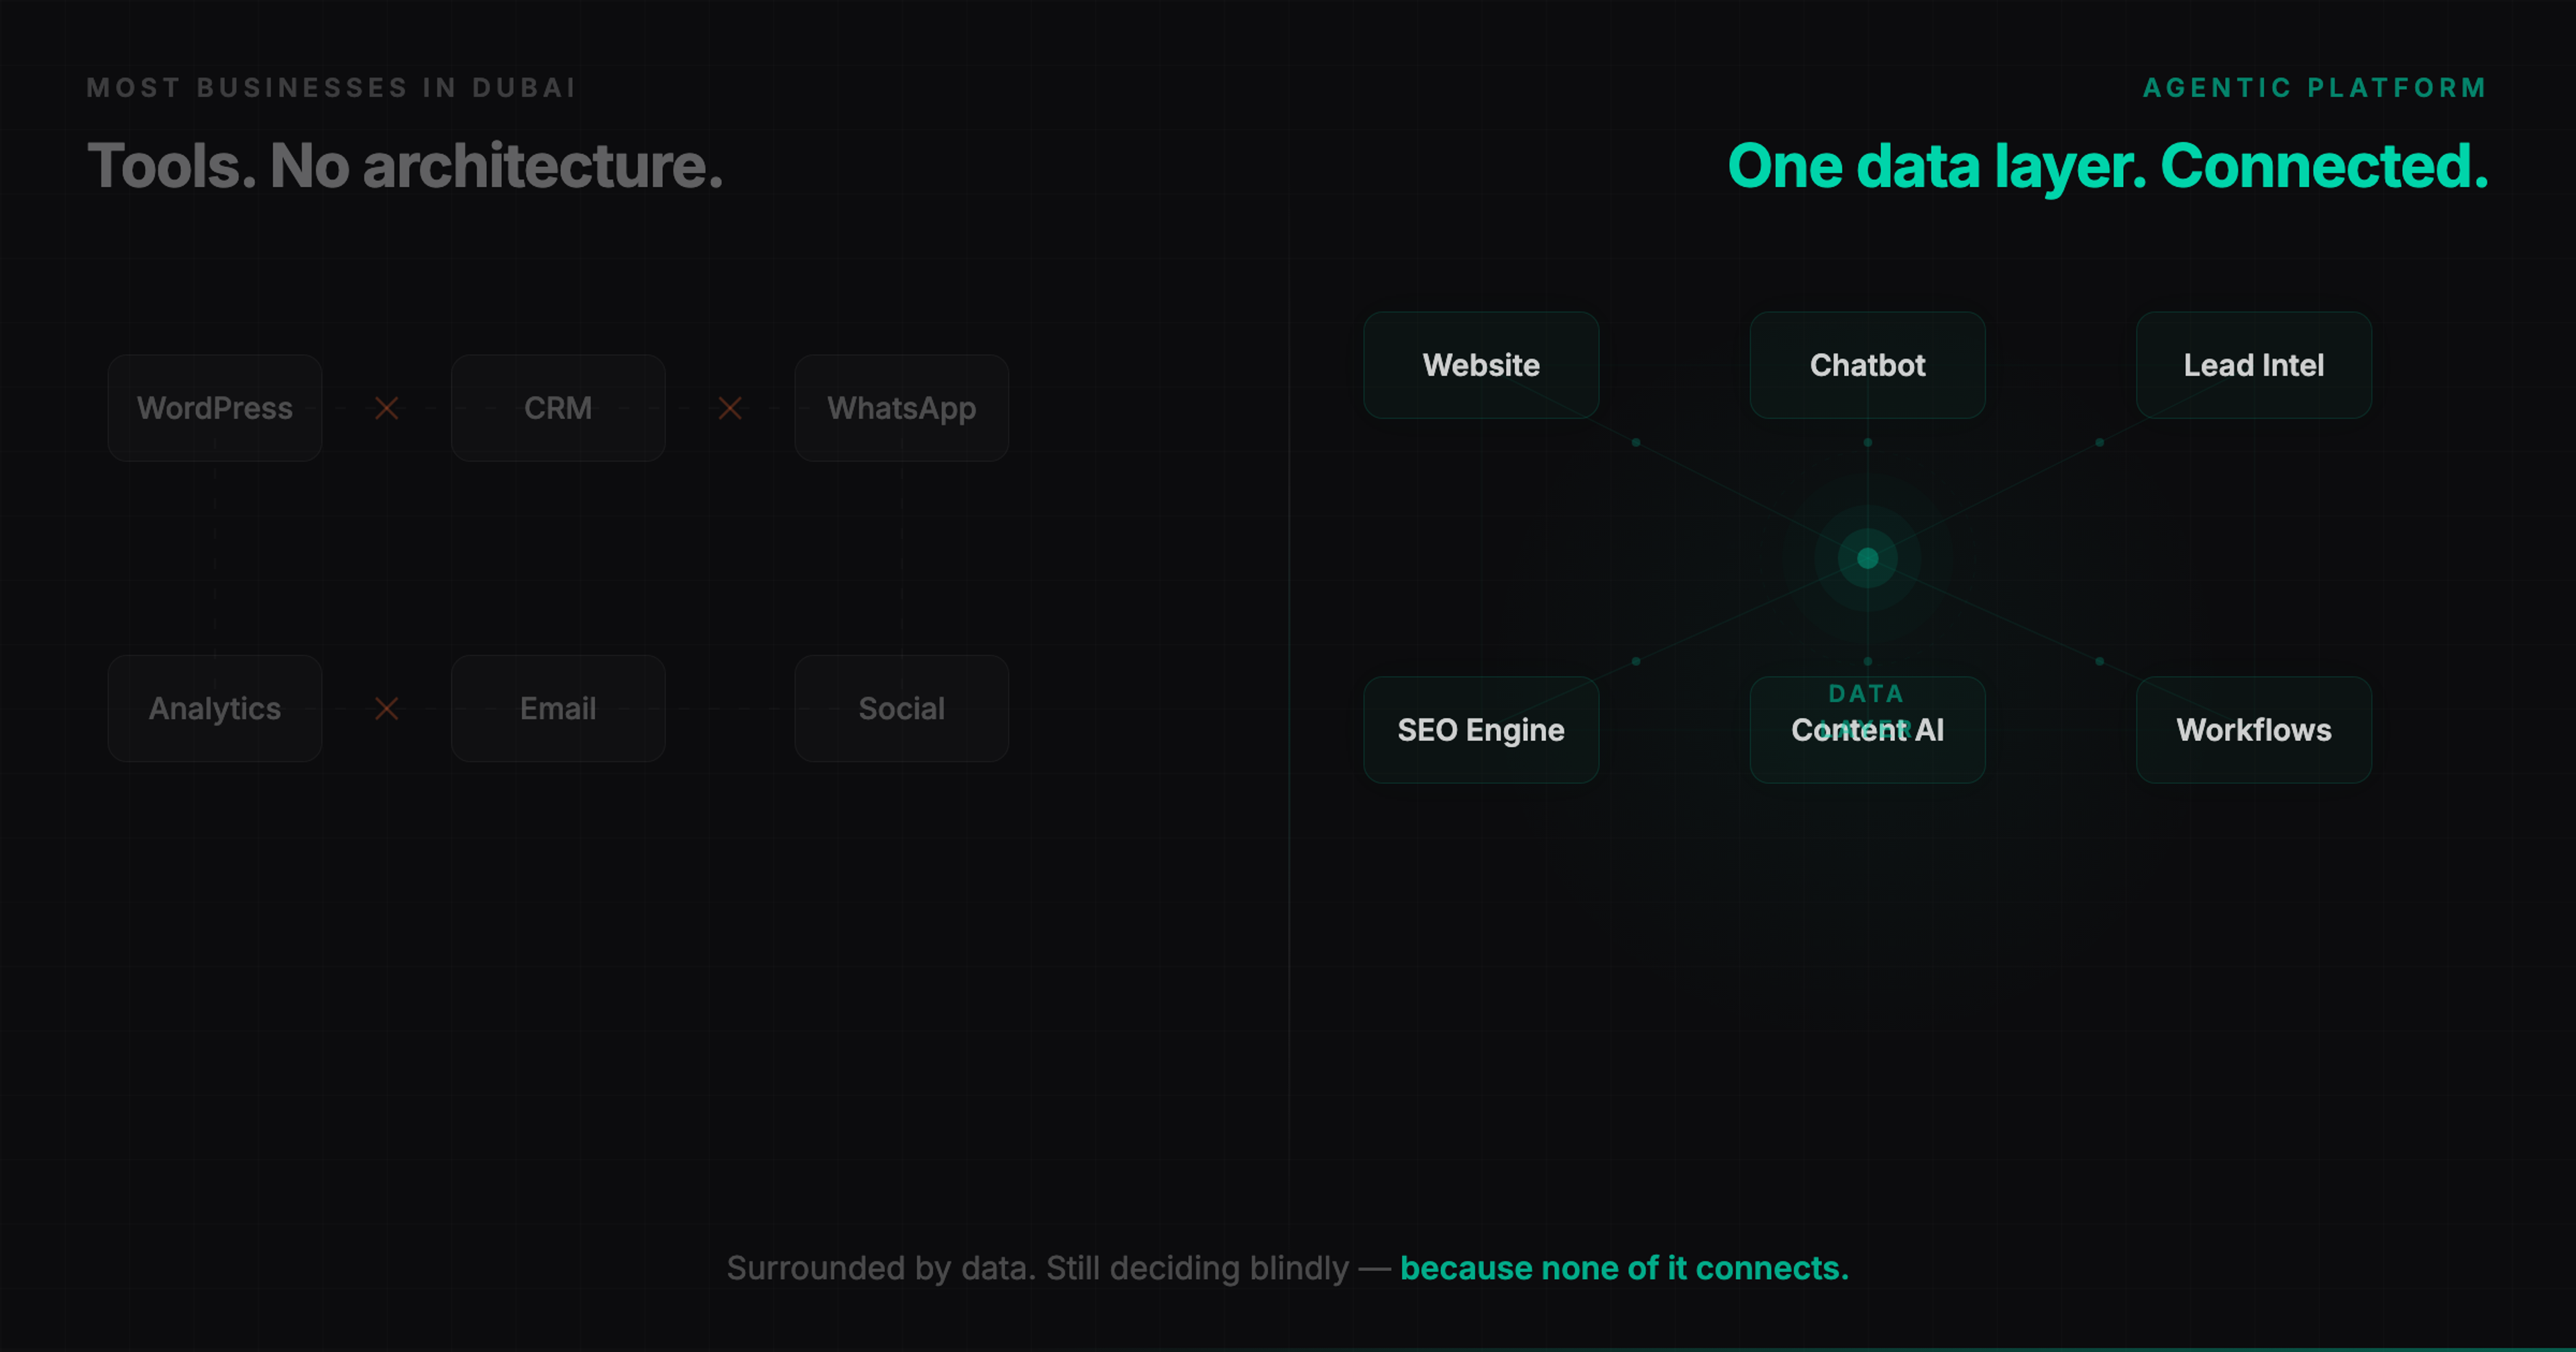Select the SEO Engine module card

click(x=1481, y=730)
